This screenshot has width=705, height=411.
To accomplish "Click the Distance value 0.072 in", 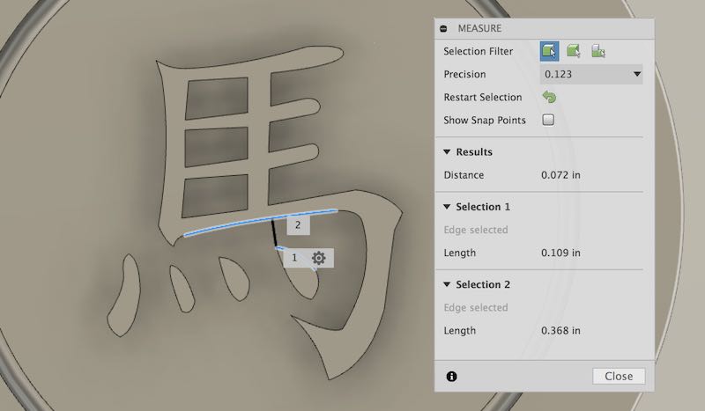I will tap(560, 175).
